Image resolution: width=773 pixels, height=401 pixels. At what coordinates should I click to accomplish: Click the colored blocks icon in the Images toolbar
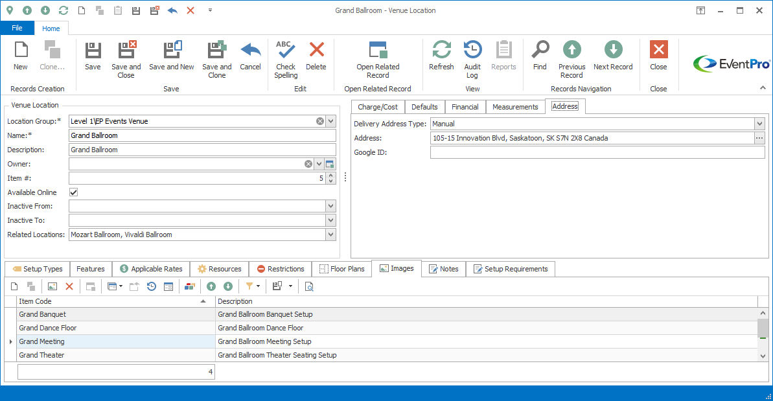(x=189, y=287)
